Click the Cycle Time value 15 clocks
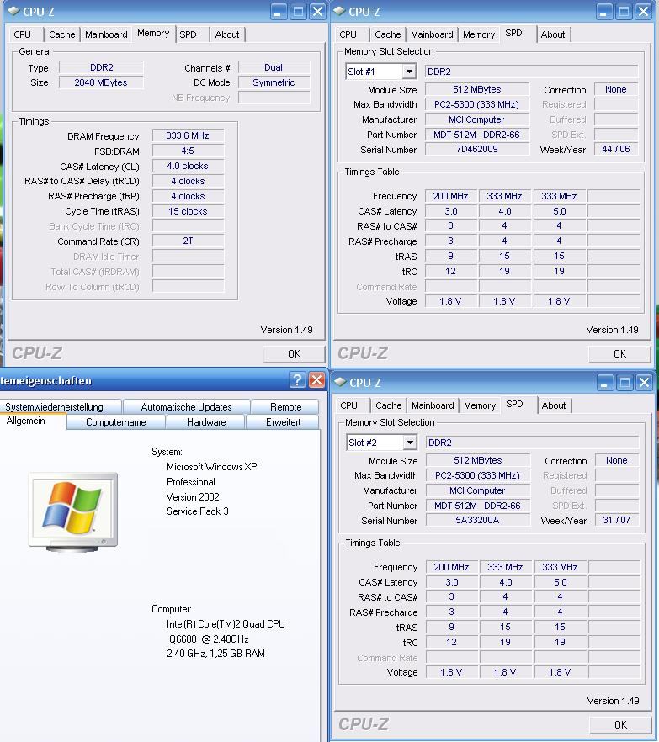The height and width of the screenshot is (742, 659). coord(188,211)
